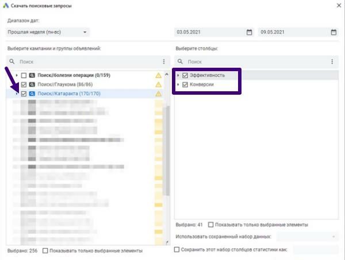Close the download search terms dialog
The image size is (345, 260).
coord(339,6)
